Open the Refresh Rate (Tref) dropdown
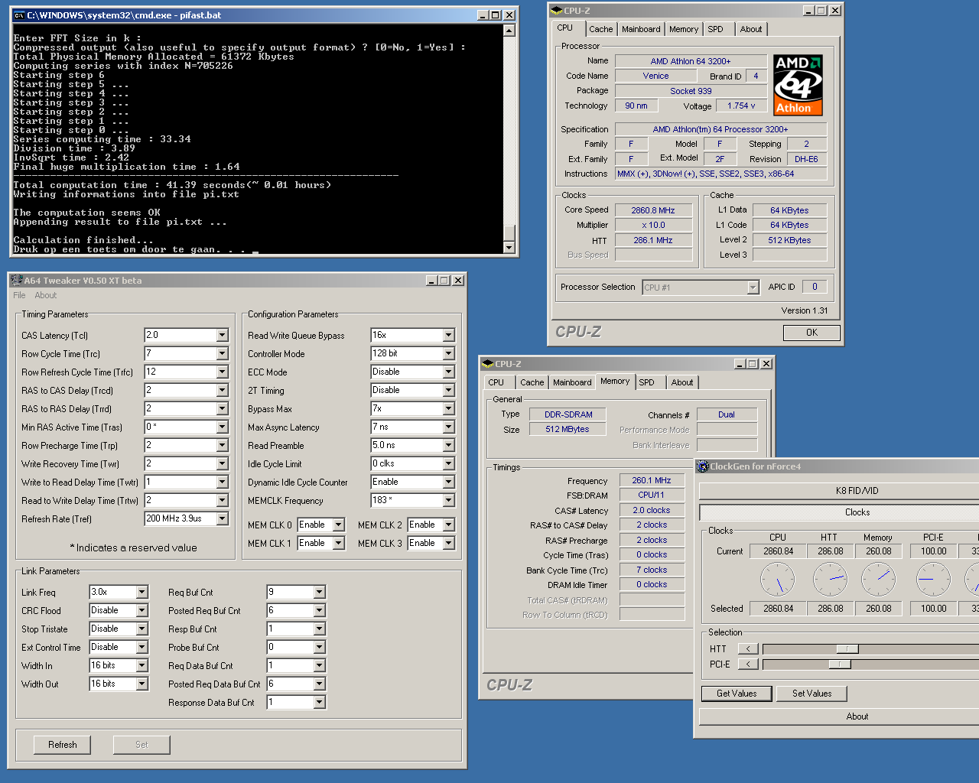Screen dimensions: 979x783 222,518
